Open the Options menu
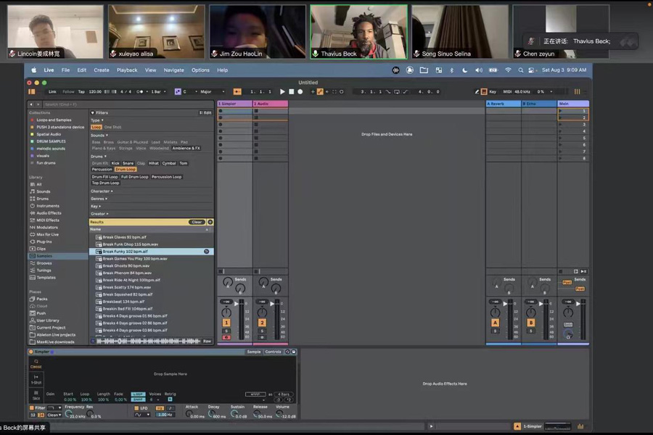Image resolution: width=653 pixels, height=435 pixels. tap(200, 70)
